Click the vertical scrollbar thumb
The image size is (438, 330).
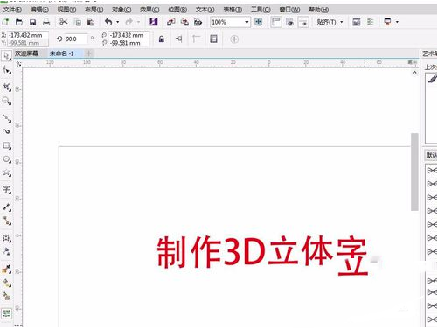click(x=414, y=172)
